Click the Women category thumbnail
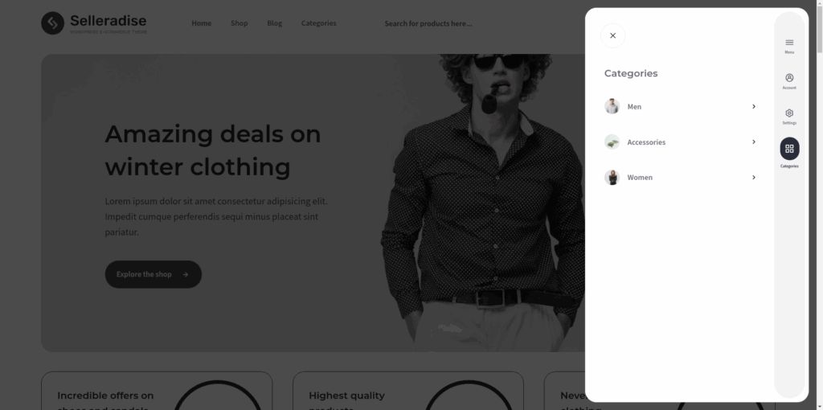 click(612, 178)
